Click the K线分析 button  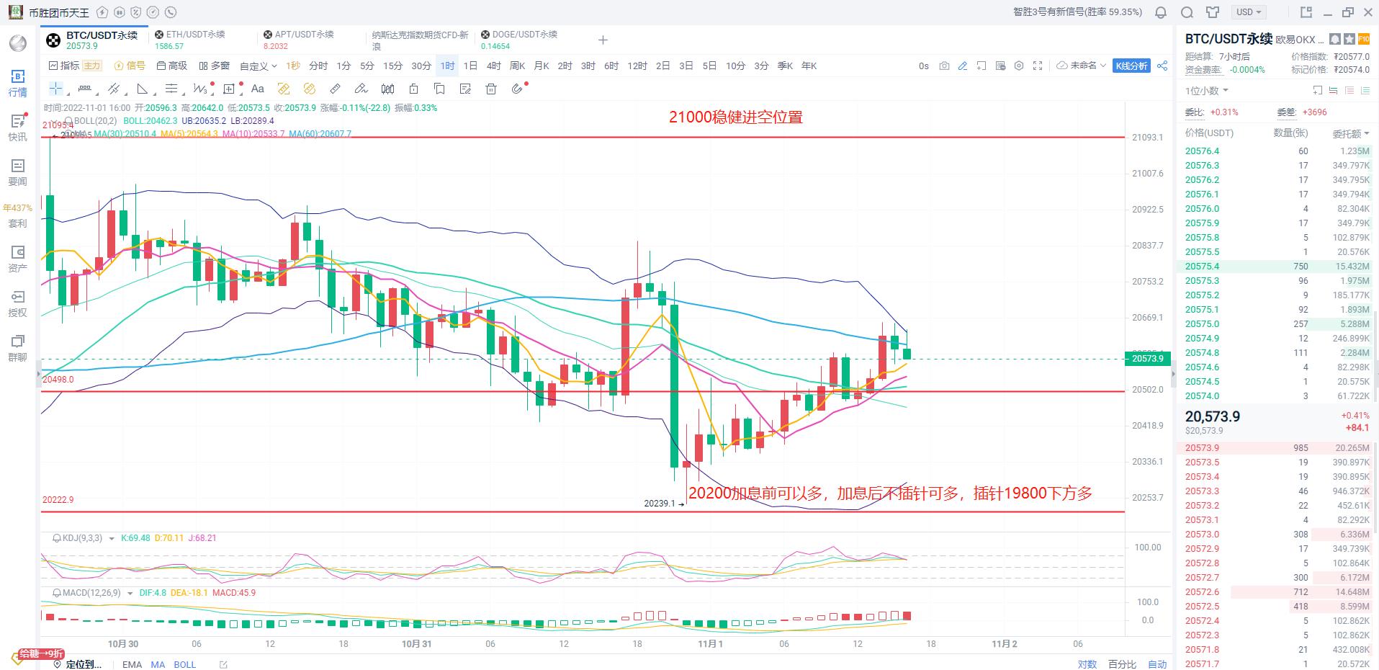click(1131, 66)
